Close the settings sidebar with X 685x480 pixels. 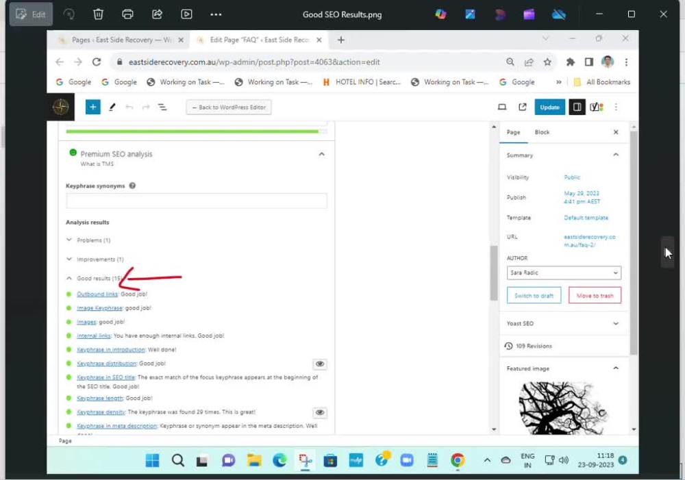(x=616, y=132)
